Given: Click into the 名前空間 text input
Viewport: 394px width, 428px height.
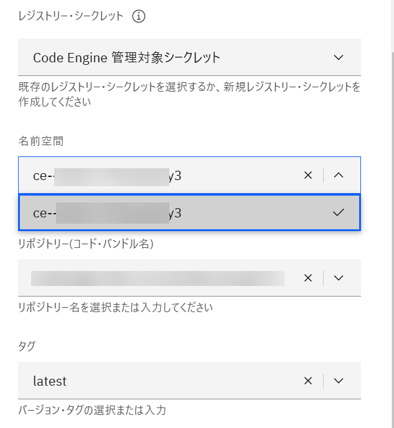Looking at the screenshot, I should coord(156,176).
